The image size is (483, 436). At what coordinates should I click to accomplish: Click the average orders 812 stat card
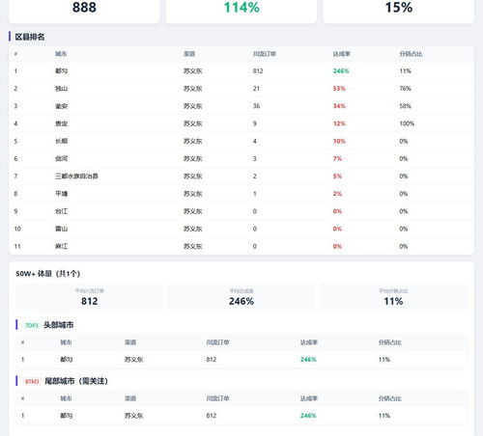click(x=90, y=297)
